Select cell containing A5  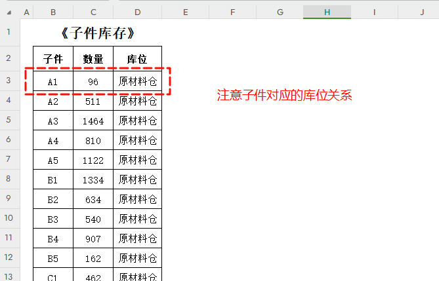[53, 159]
